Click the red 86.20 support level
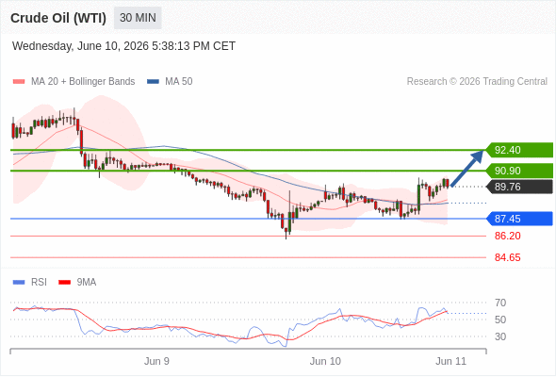The width and height of the screenshot is (556, 377). pos(508,236)
